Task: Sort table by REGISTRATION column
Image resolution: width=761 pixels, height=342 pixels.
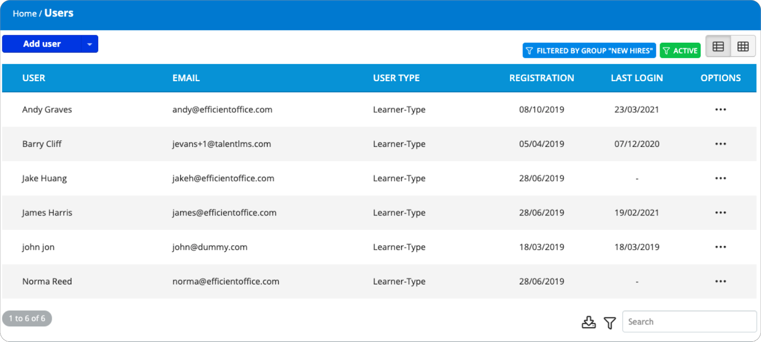Action: pyautogui.click(x=541, y=78)
